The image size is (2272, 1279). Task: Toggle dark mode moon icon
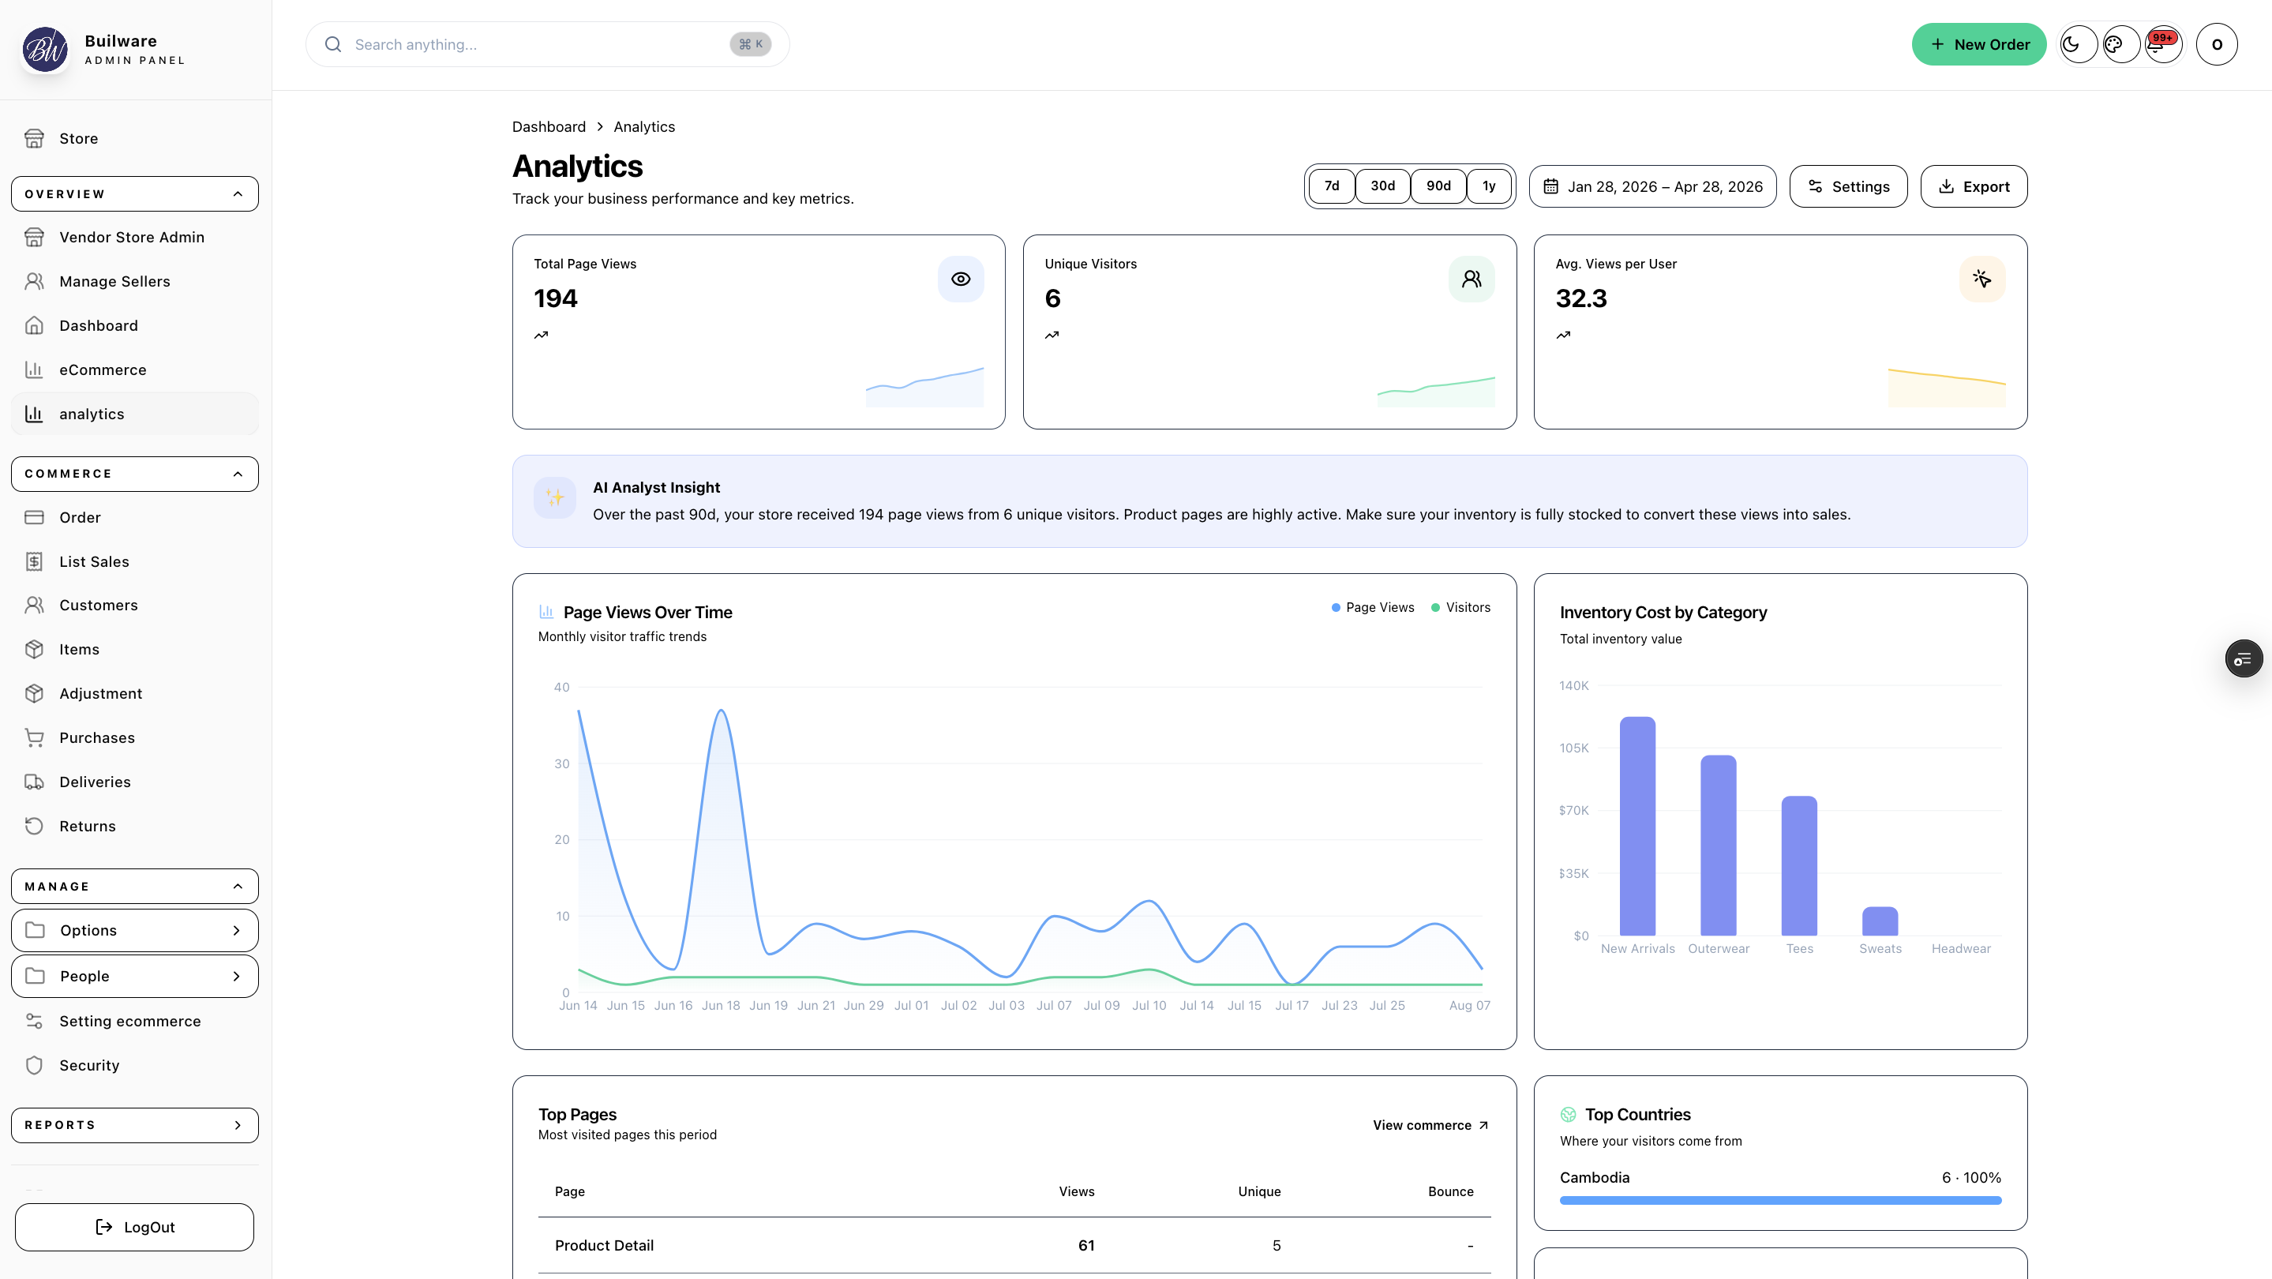(2078, 44)
